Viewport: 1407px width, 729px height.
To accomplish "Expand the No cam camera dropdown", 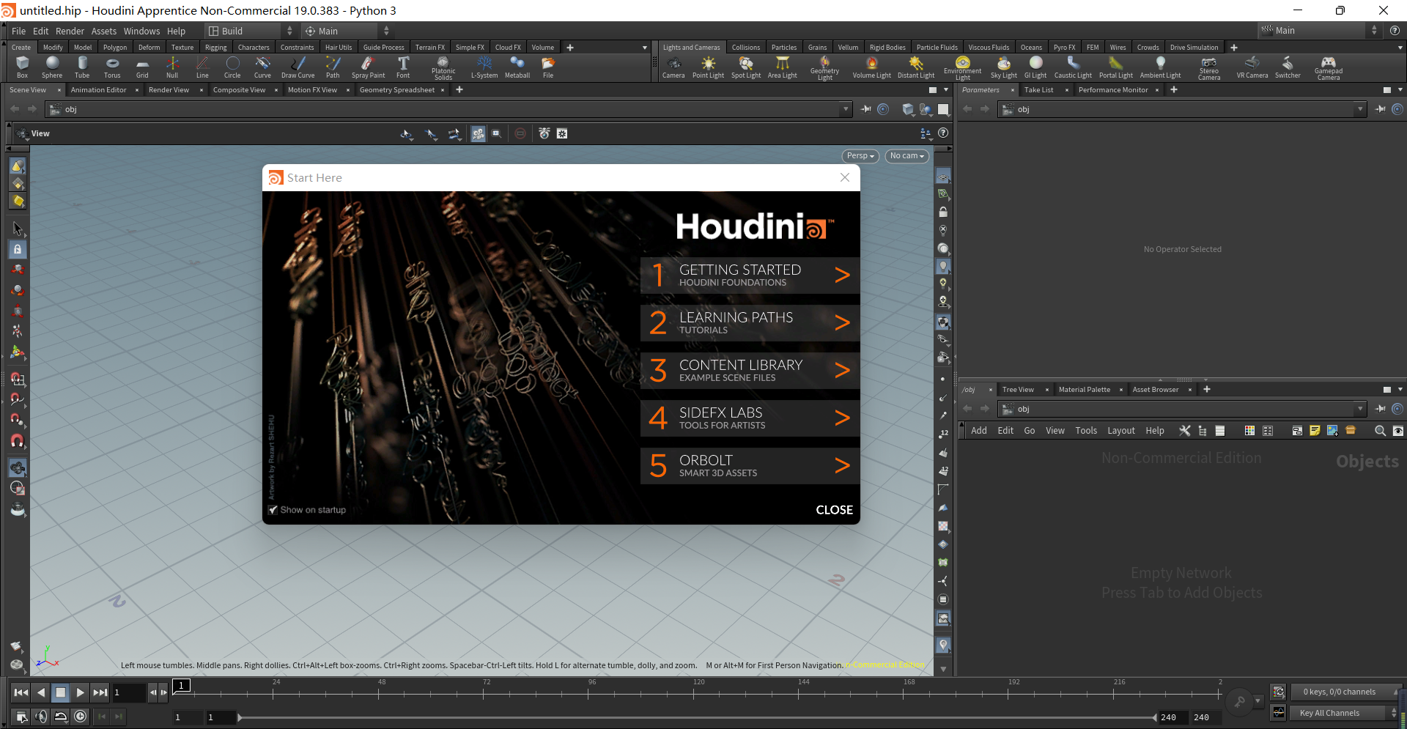I will (906, 156).
